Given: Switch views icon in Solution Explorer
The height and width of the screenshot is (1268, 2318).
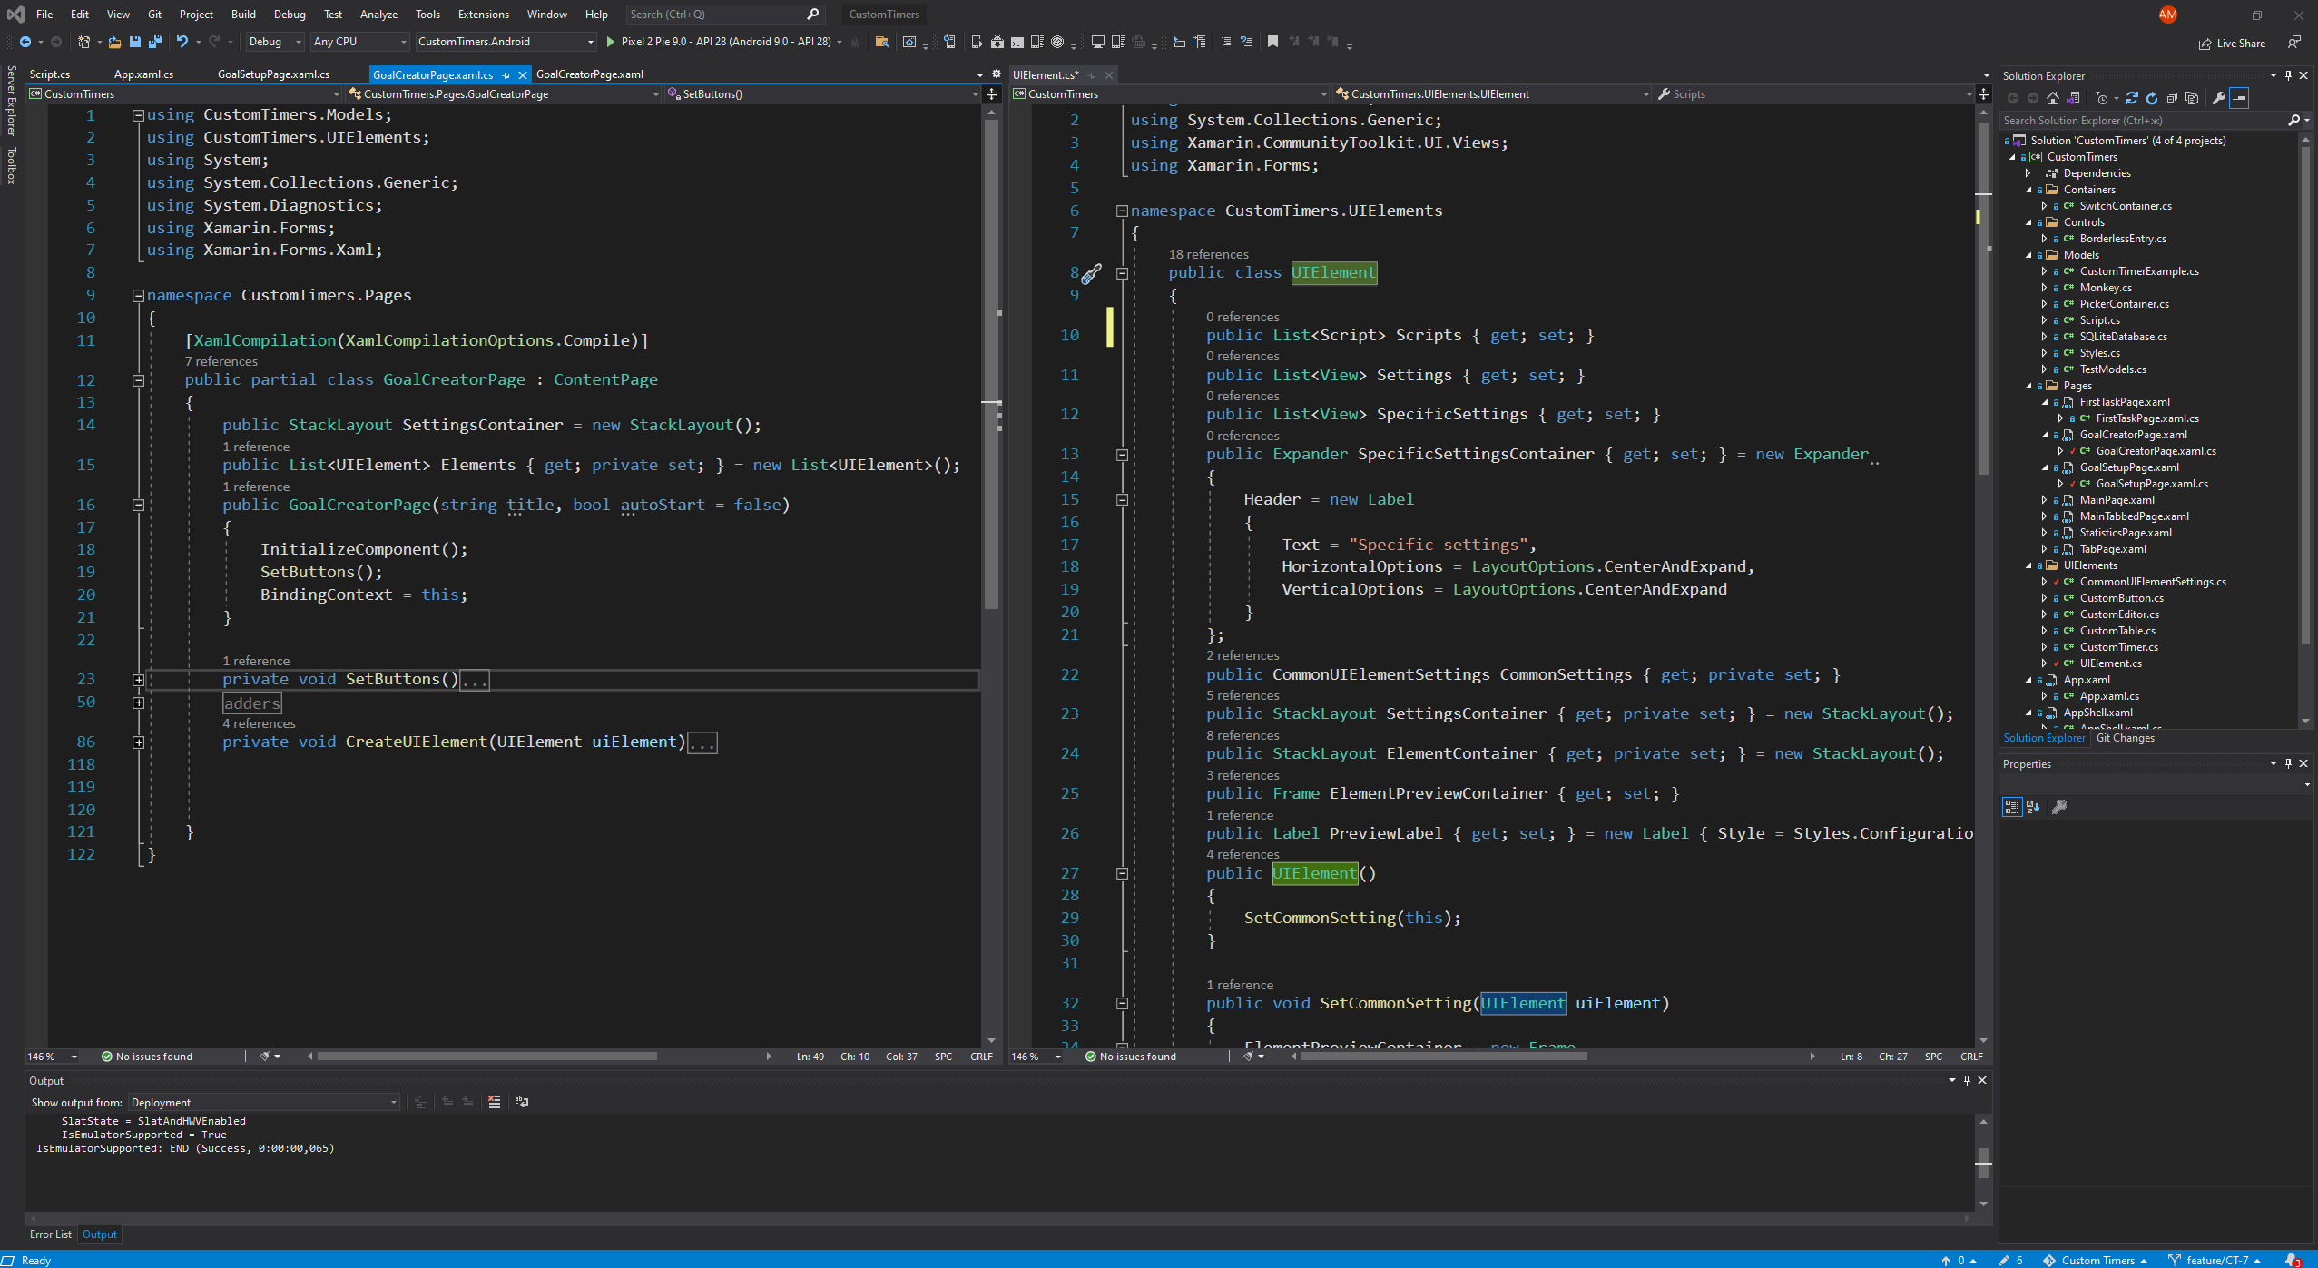Looking at the screenshot, I should click(2073, 98).
